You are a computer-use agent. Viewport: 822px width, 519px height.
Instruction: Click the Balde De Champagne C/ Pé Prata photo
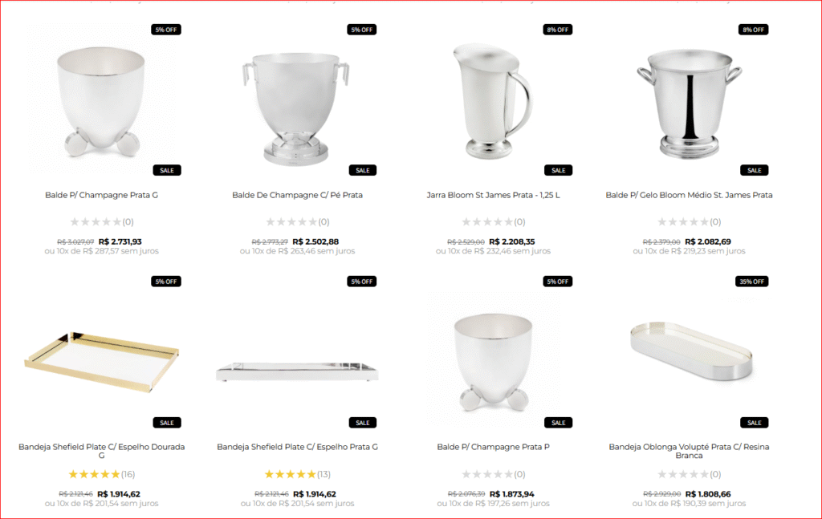point(297,104)
